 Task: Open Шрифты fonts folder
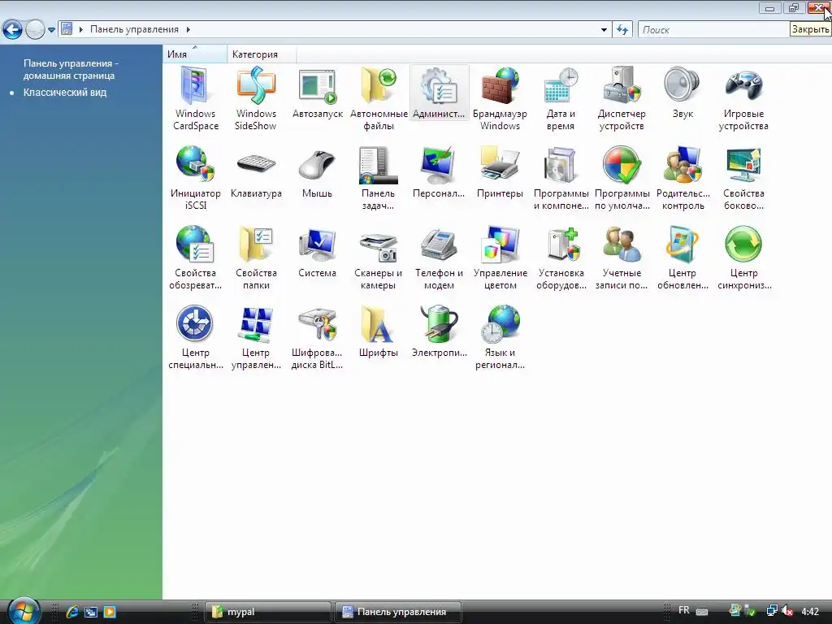(379, 332)
